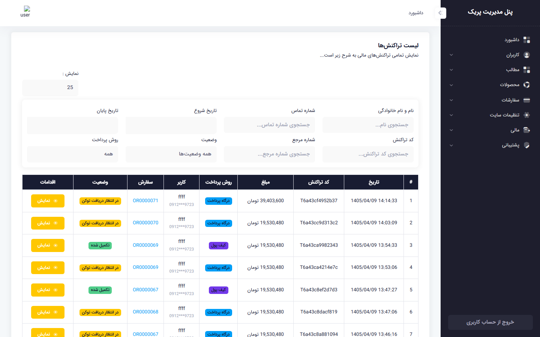The image size is (540, 337).
Task: Open the user avatar in the header
Action: click(25, 11)
